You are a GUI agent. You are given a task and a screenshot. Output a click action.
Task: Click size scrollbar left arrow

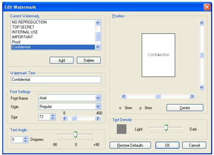click(x=65, y=118)
